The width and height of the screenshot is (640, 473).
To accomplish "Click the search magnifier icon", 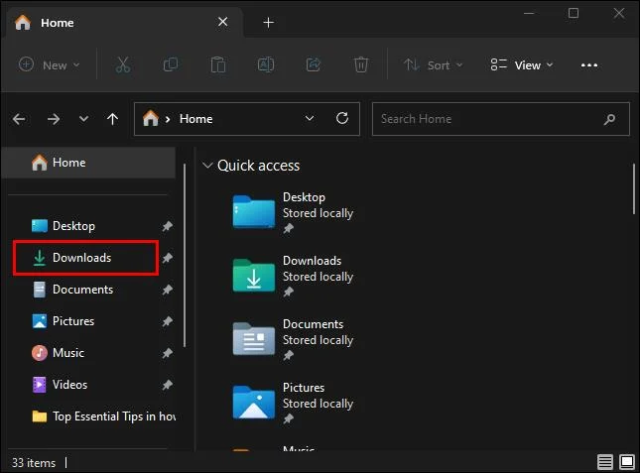I will click(x=609, y=119).
